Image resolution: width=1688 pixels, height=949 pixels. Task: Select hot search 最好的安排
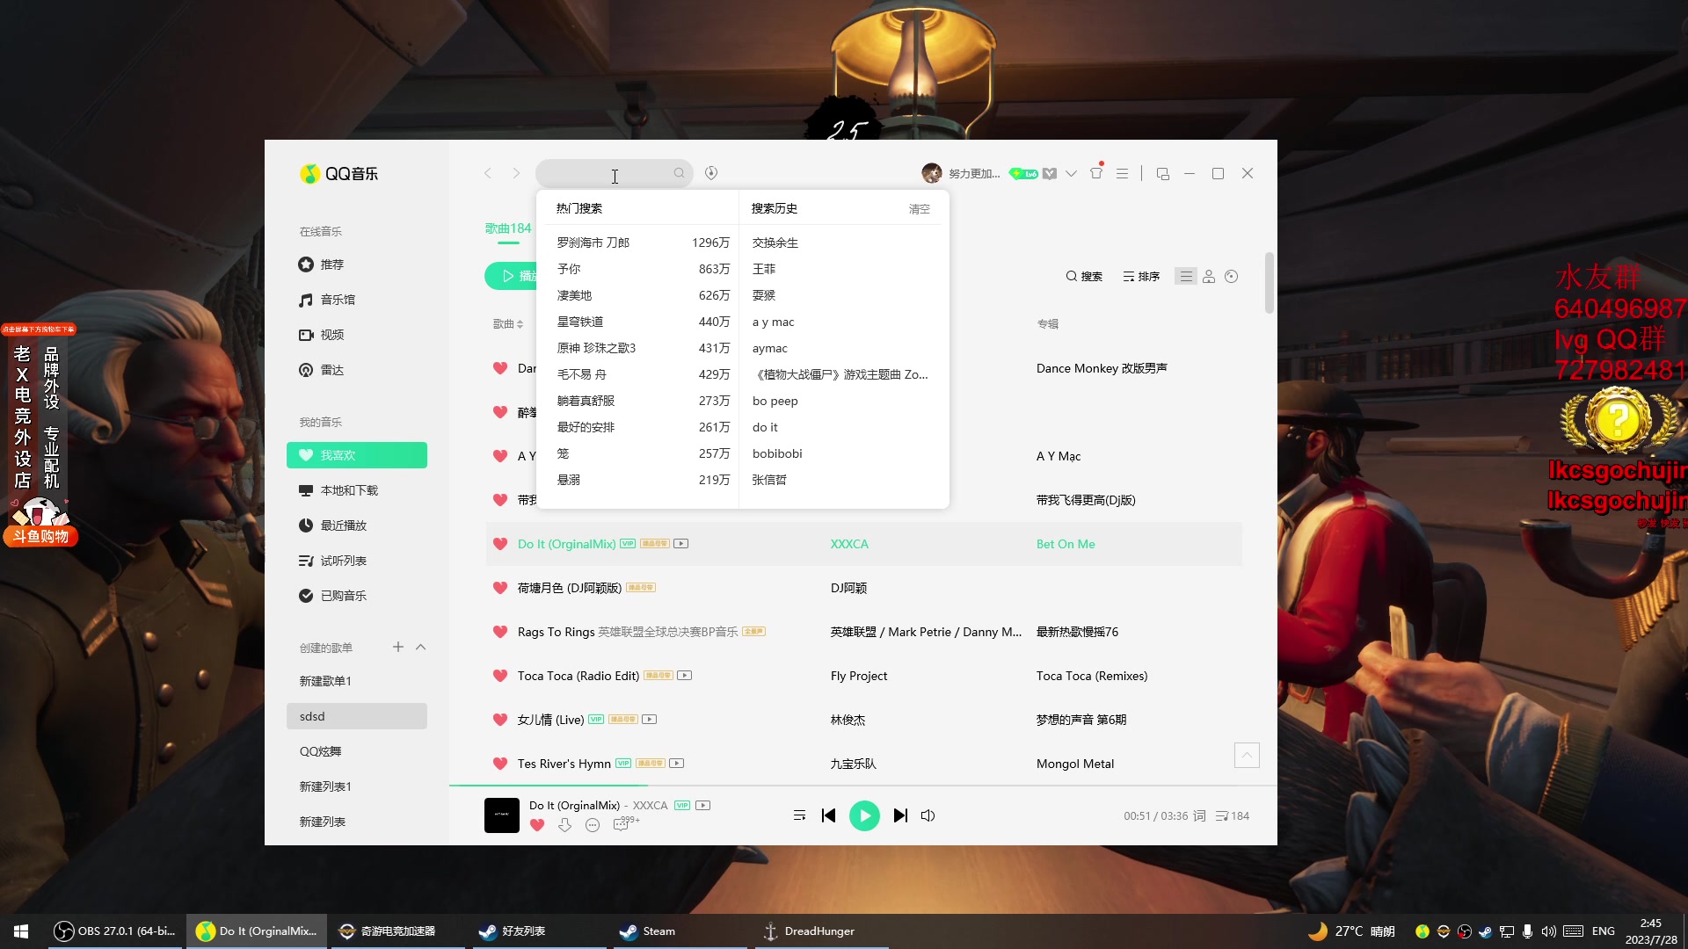tap(643, 427)
